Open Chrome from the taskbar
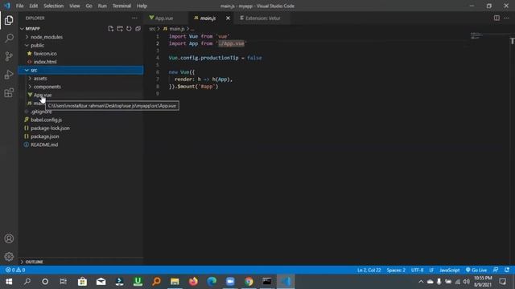Screen dimensions: 515x289 tap(249, 282)
